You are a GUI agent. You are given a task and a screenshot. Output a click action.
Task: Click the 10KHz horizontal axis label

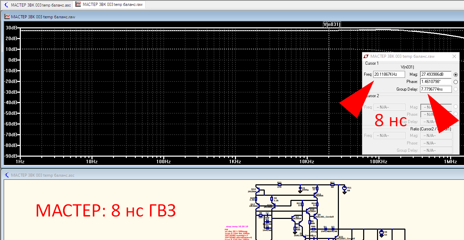coord(307,161)
